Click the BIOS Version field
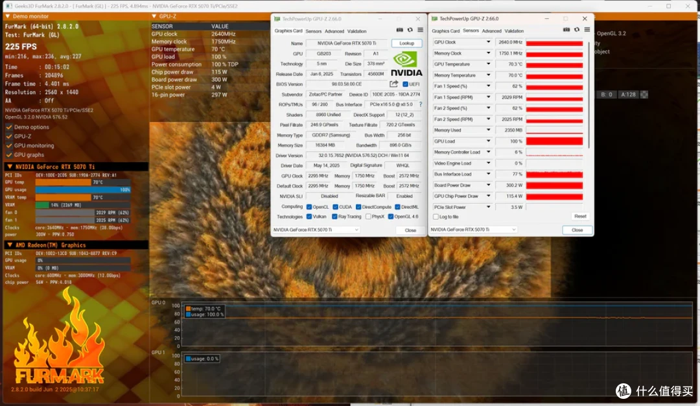Image resolution: width=700 pixels, height=406 pixels. pos(347,84)
